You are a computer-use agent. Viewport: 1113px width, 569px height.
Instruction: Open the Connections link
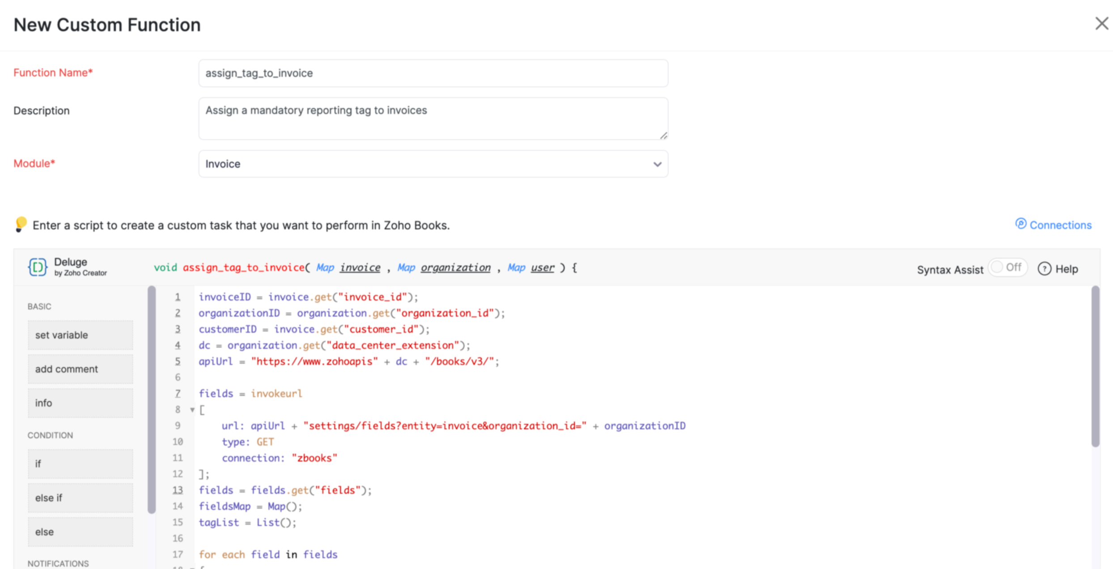click(x=1060, y=225)
